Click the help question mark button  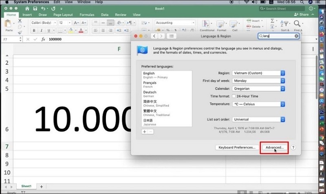(293, 147)
